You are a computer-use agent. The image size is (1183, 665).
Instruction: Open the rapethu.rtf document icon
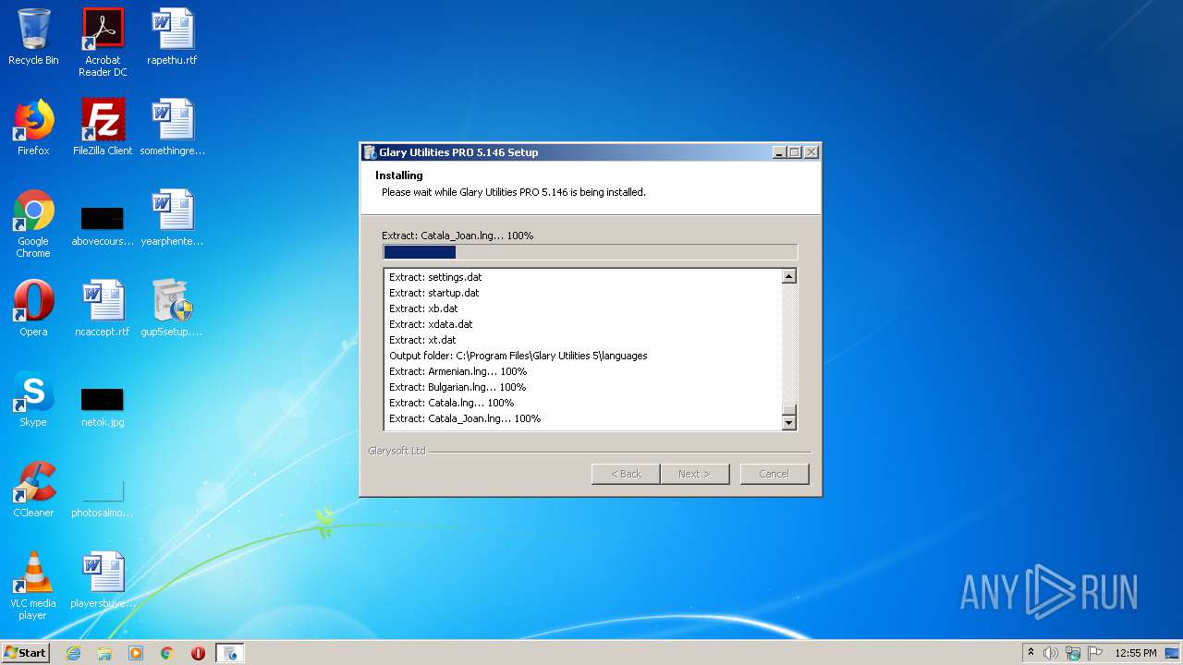point(172,37)
